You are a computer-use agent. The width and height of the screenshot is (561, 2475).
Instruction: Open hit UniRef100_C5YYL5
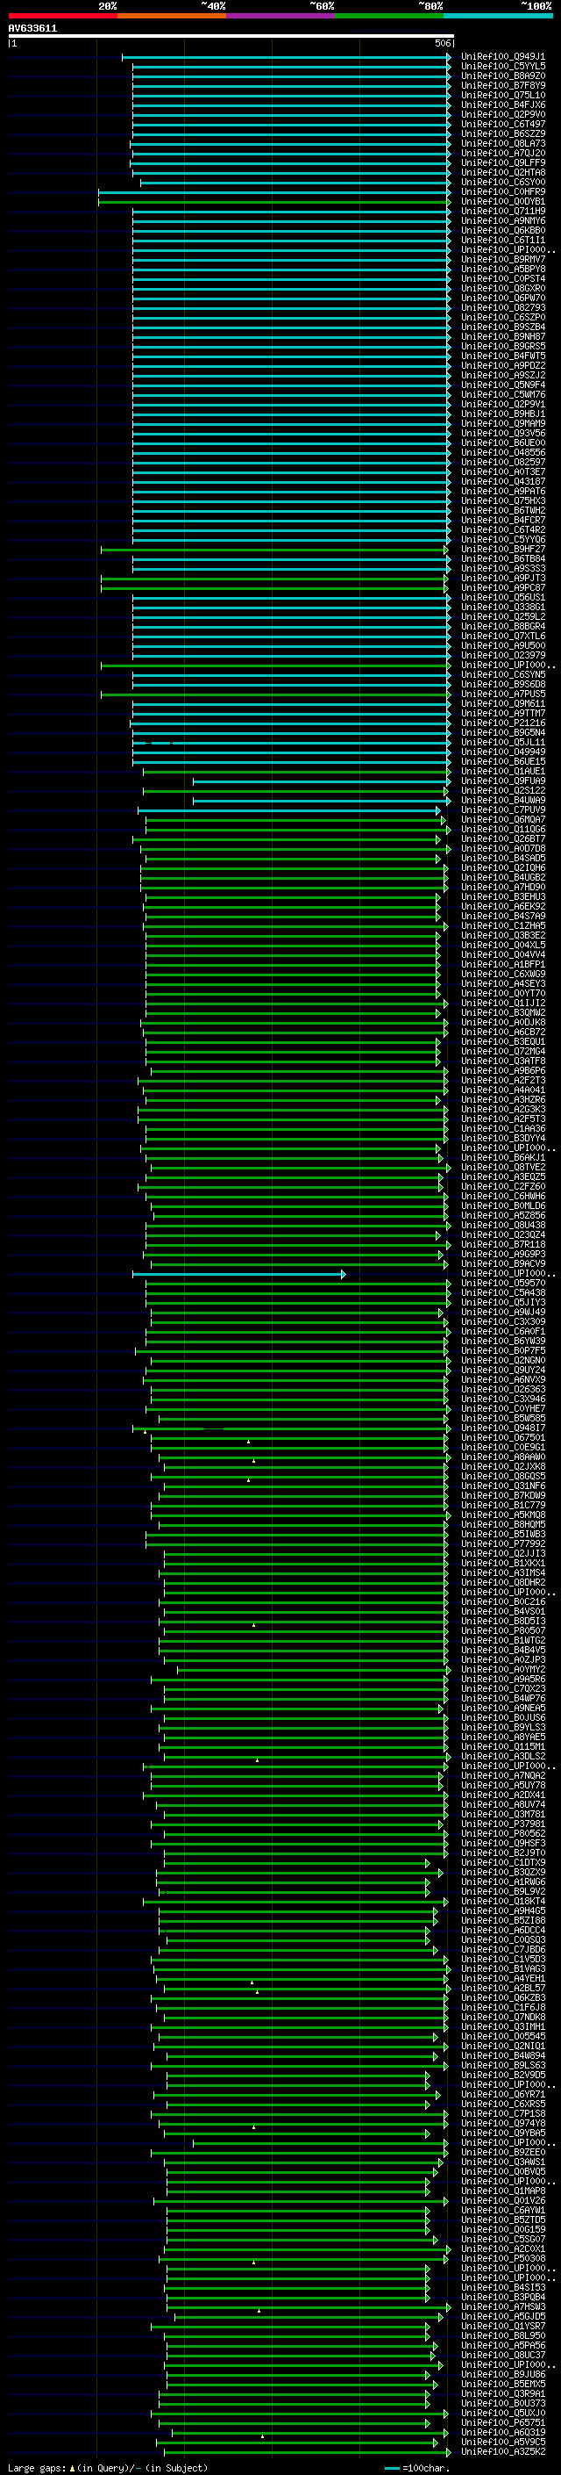502,67
